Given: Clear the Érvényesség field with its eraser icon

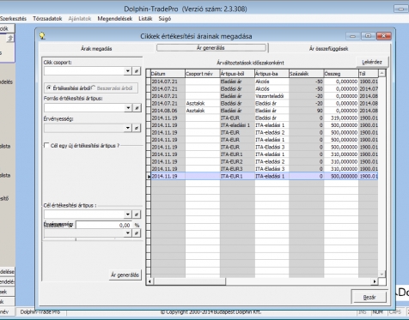Looking at the screenshot, I should (137, 128).
